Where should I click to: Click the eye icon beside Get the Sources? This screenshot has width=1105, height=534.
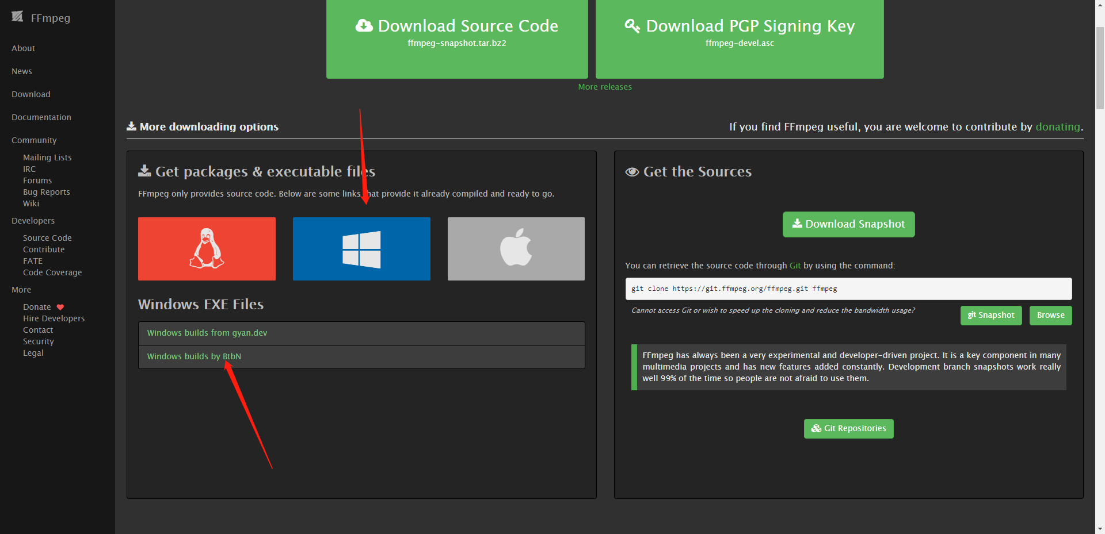click(x=632, y=172)
